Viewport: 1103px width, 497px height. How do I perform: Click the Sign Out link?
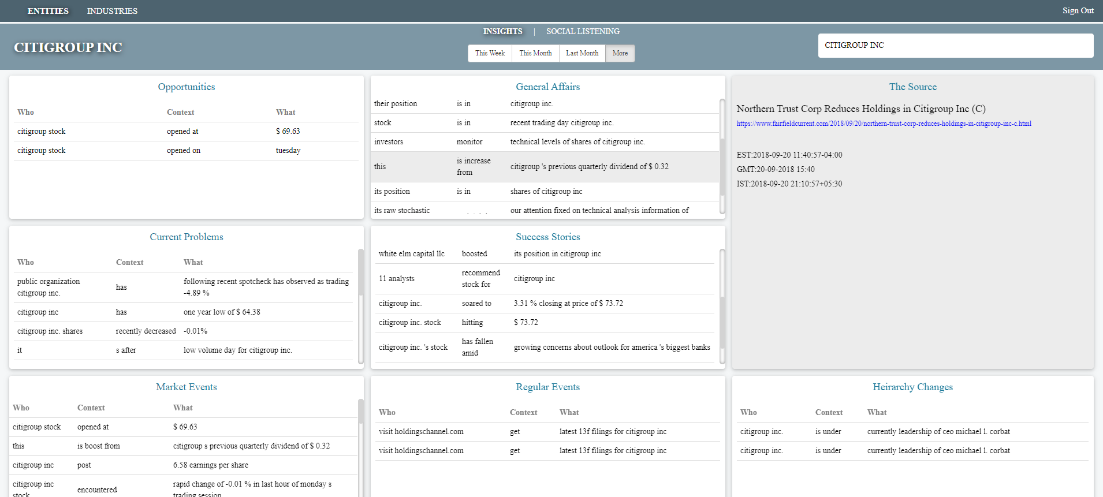click(1078, 10)
